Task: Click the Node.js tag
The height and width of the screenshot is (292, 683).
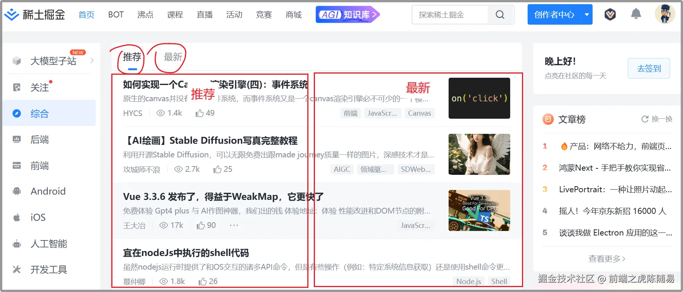Action: coord(469,281)
